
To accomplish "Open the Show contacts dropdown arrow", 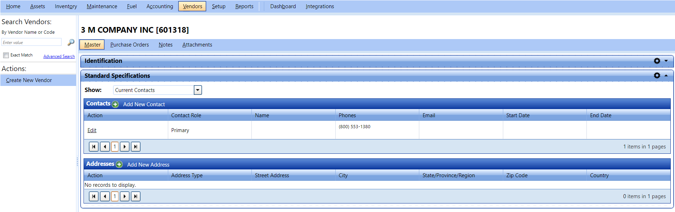I will 198,90.
